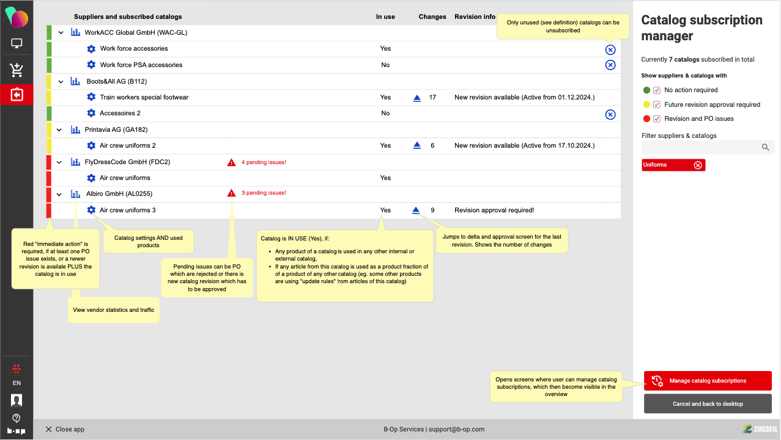Click Manage catalog subscriptions button
This screenshot has height=440, width=781.
click(x=708, y=381)
